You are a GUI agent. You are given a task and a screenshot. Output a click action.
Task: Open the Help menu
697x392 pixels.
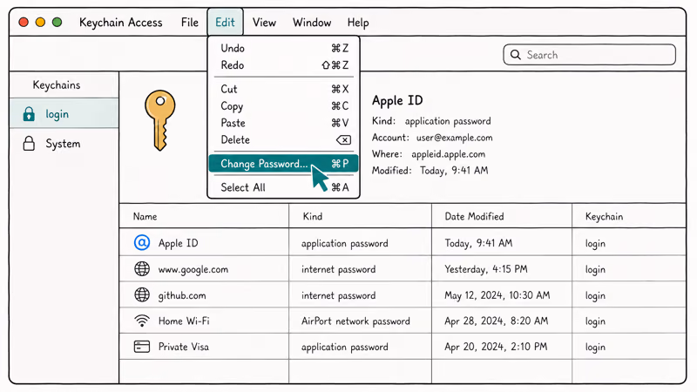click(358, 23)
